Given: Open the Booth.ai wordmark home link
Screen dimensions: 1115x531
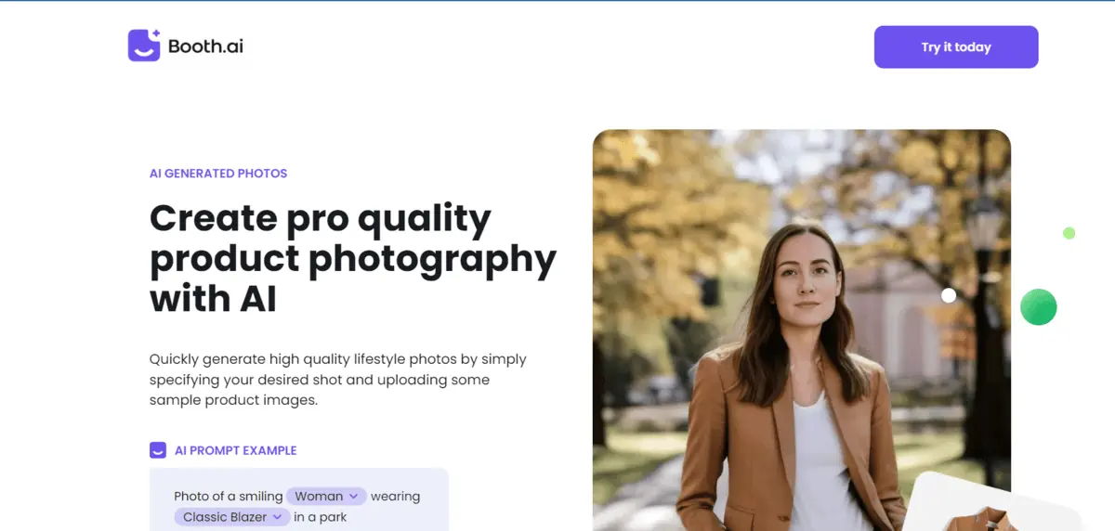Looking at the screenshot, I should tap(205, 46).
